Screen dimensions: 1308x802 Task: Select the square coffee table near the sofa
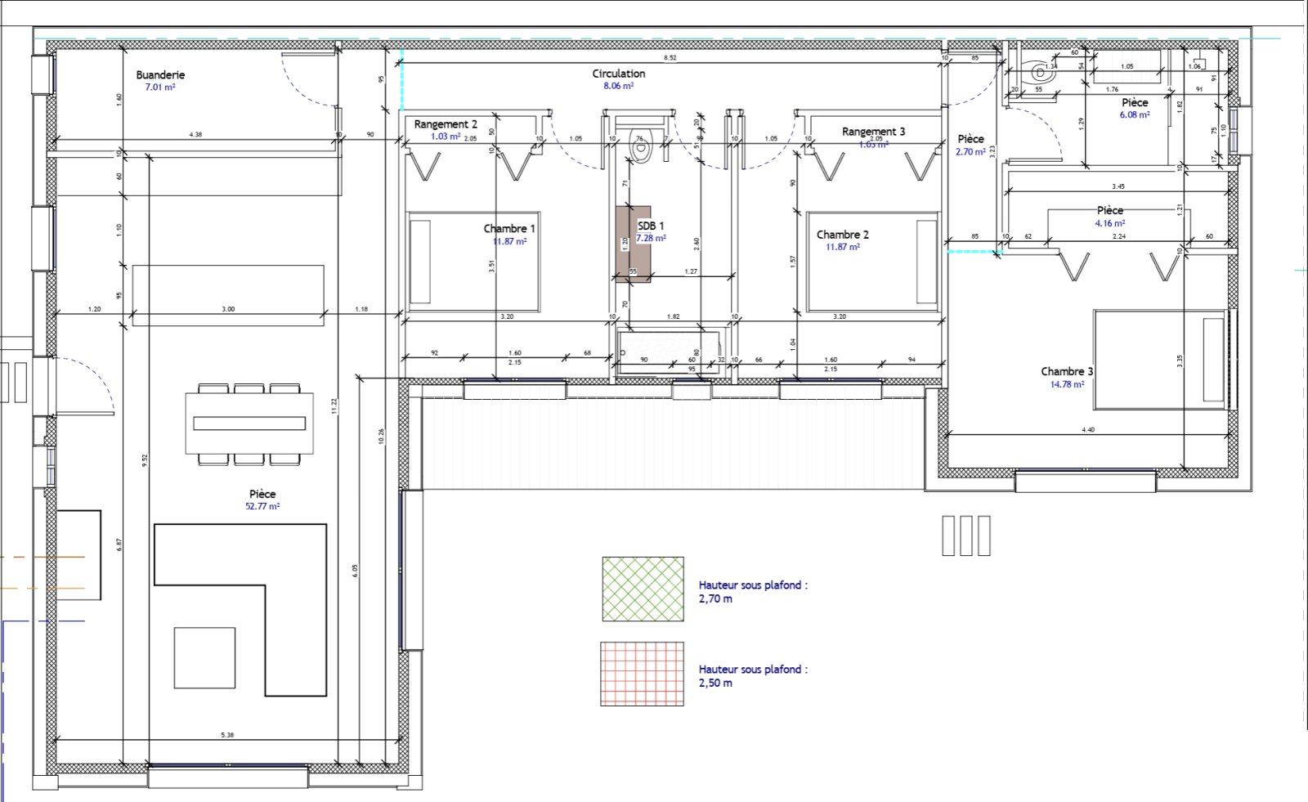[204, 658]
